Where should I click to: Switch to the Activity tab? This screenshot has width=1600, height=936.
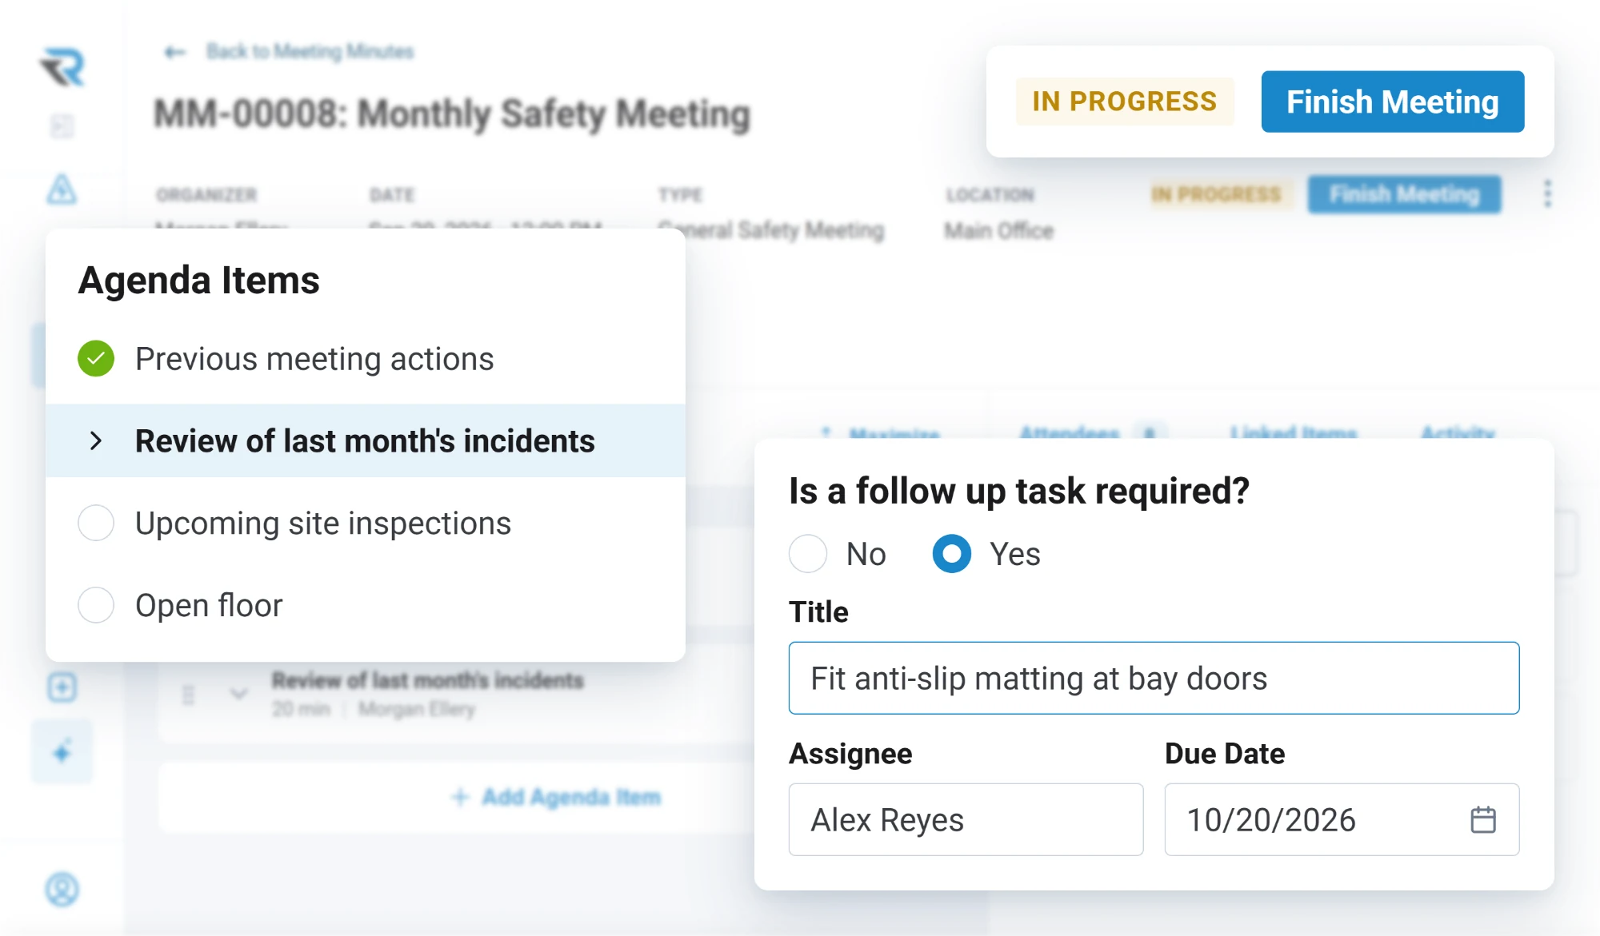(x=1458, y=432)
